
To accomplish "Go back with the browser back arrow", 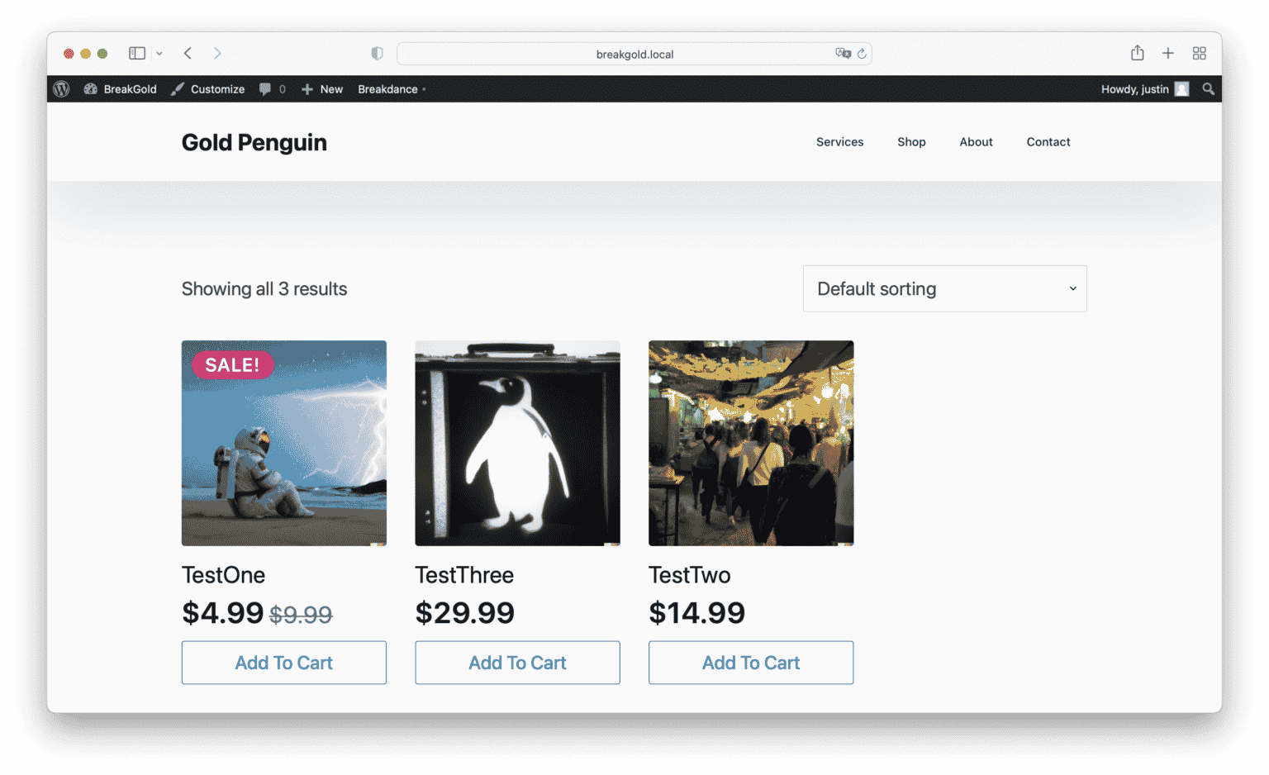I will coord(188,53).
